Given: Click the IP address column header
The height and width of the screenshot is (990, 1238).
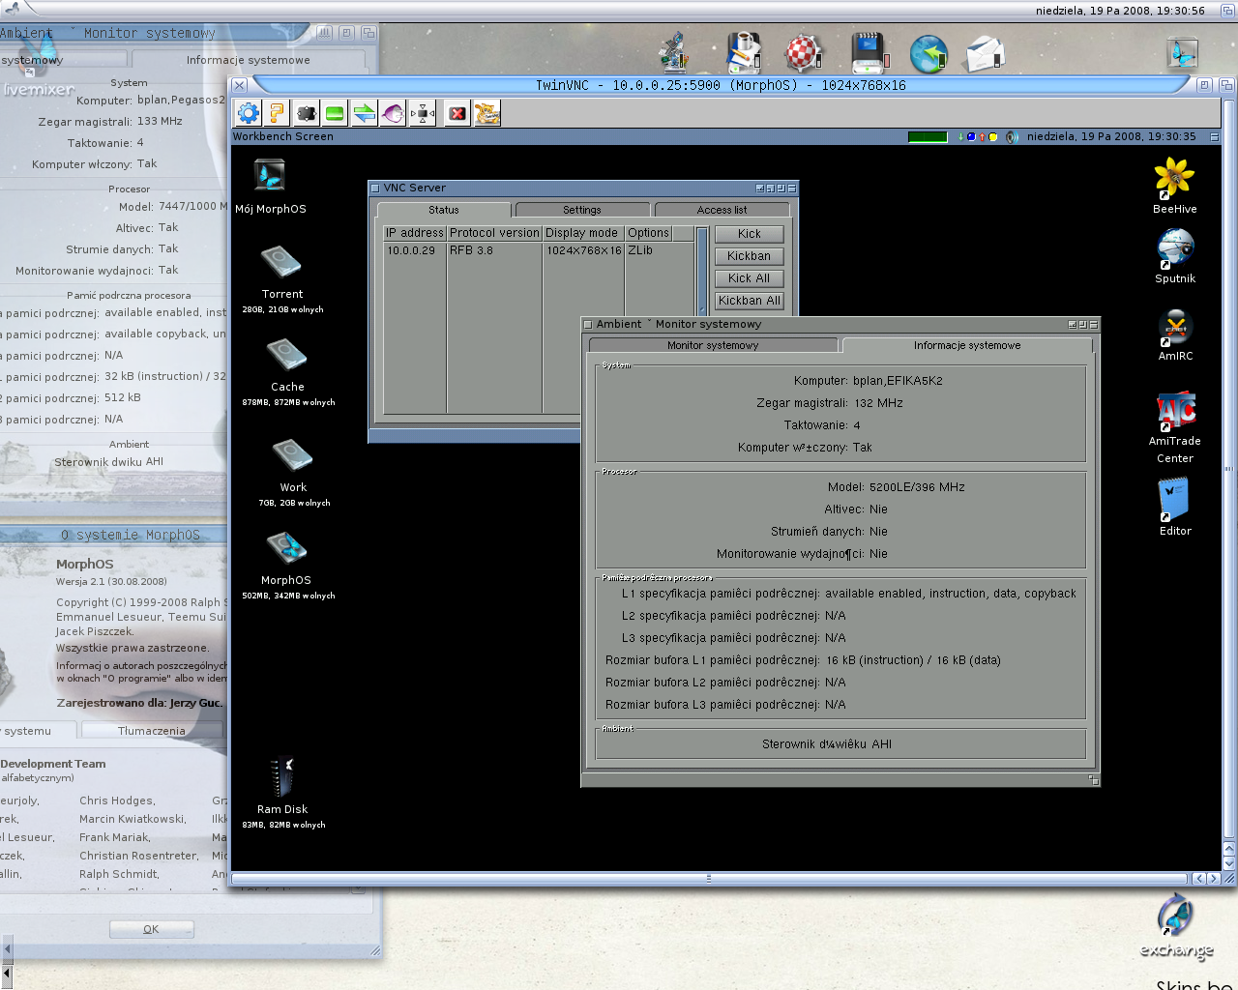Looking at the screenshot, I should (415, 233).
